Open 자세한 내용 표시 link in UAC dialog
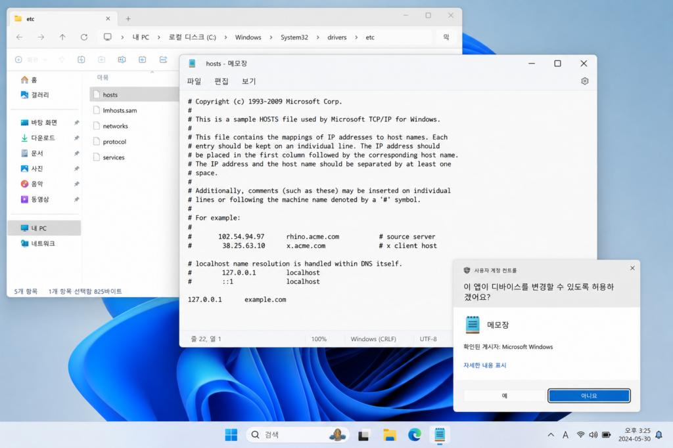Screen dimensions: 673x448 coord(484,365)
